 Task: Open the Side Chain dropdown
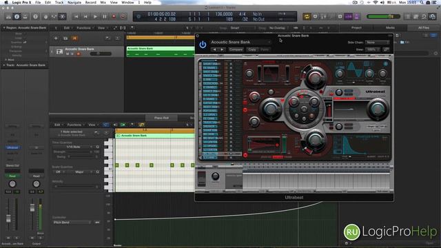point(377,42)
